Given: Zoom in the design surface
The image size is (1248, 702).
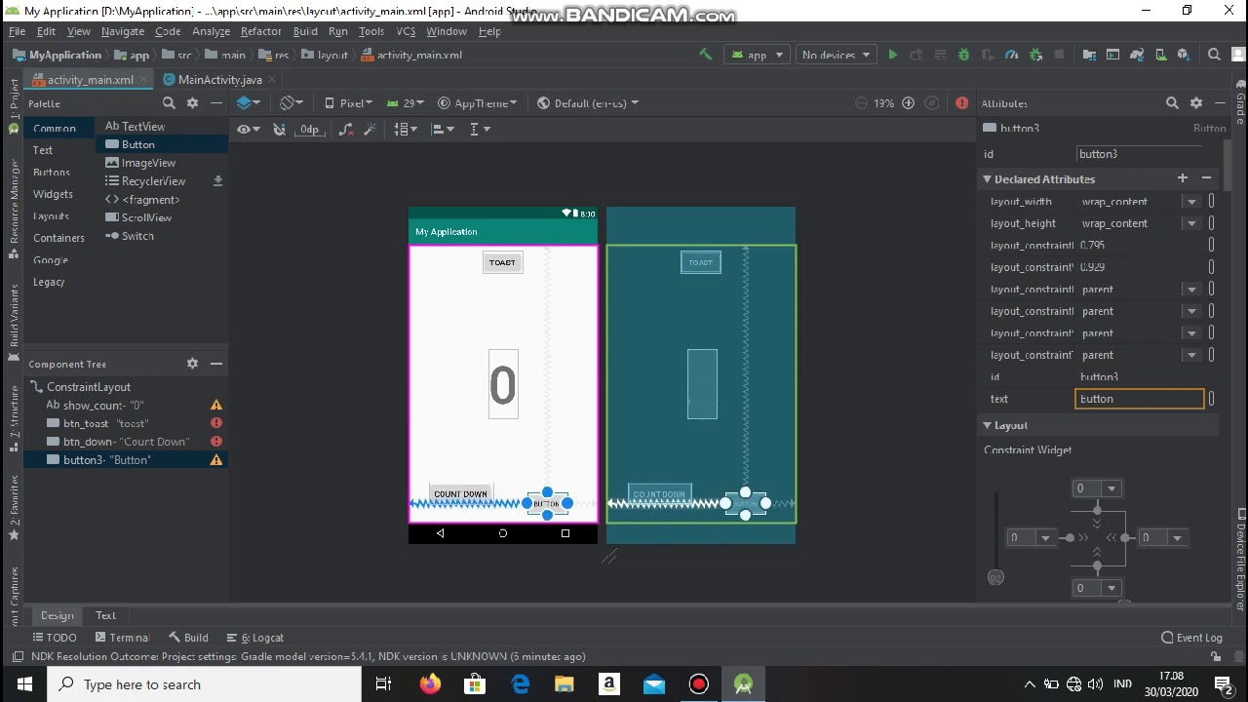Looking at the screenshot, I should coord(908,103).
